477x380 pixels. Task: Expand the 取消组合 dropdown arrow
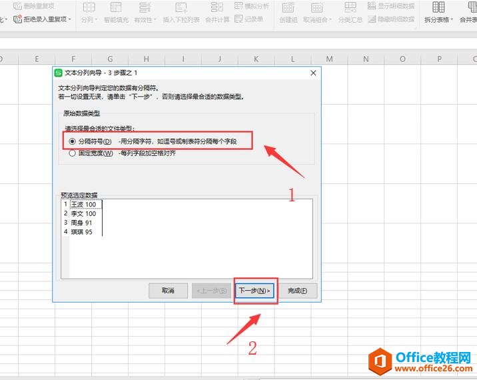coord(330,20)
